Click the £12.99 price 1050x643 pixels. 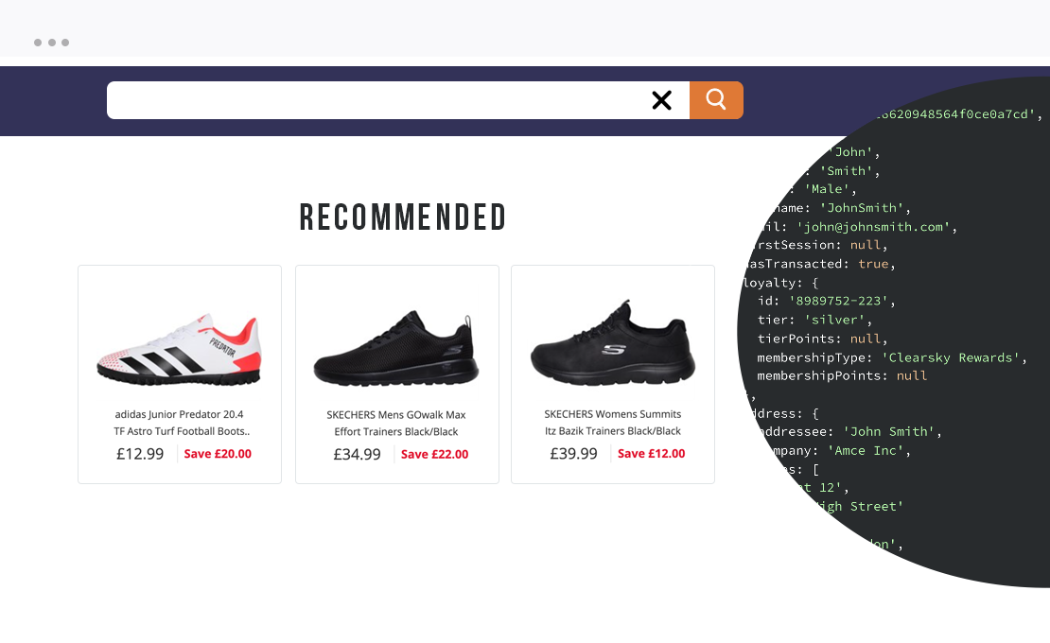pyautogui.click(x=140, y=454)
